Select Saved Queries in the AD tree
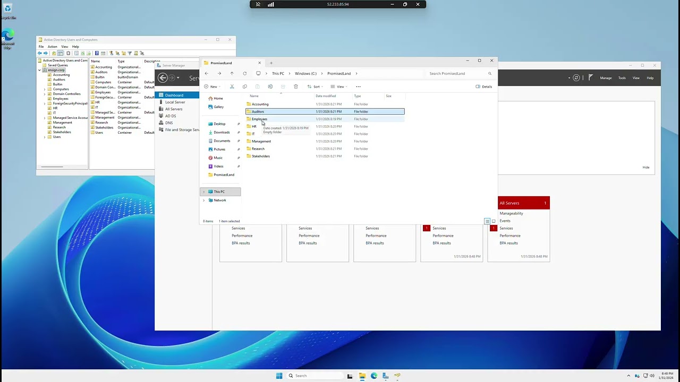Viewport: 680px width, 382px height. coord(58,65)
